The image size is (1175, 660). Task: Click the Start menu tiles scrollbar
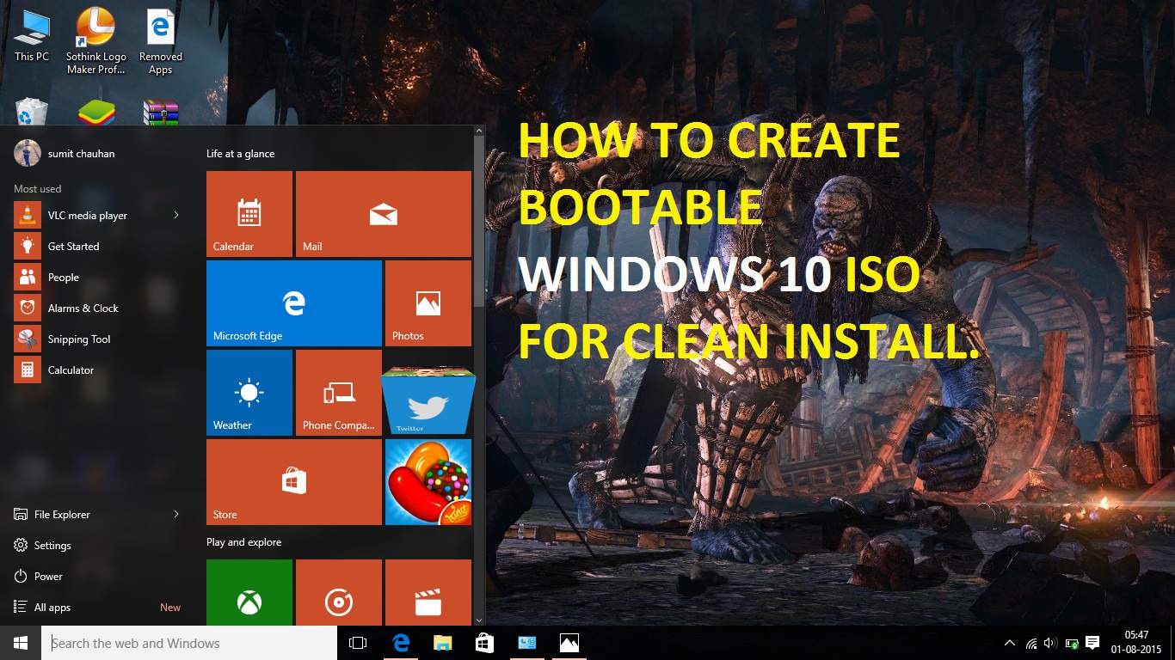click(x=479, y=222)
